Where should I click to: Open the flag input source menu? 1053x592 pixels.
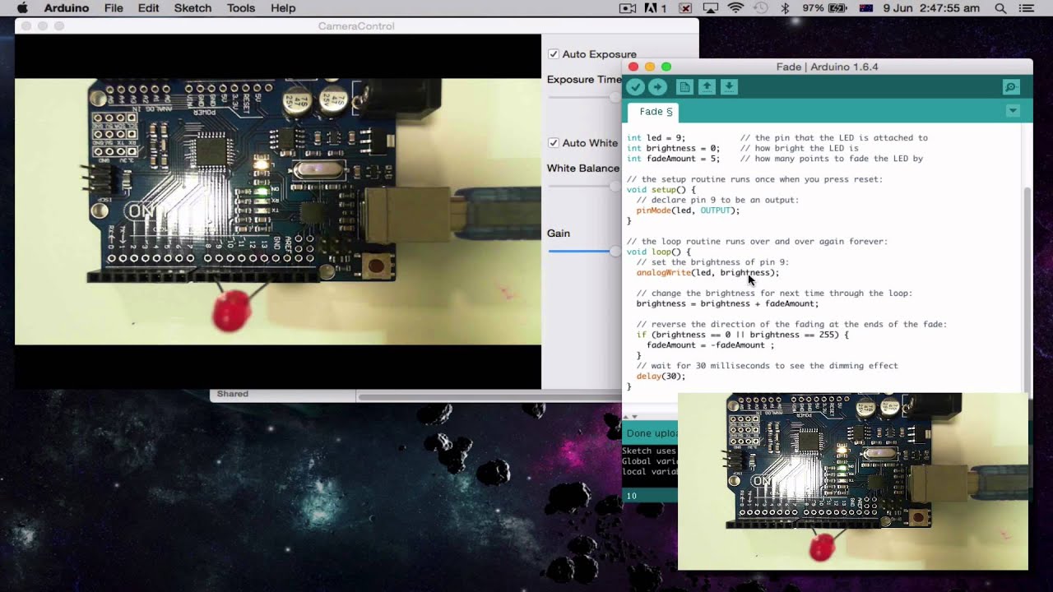[x=865, y=8]
